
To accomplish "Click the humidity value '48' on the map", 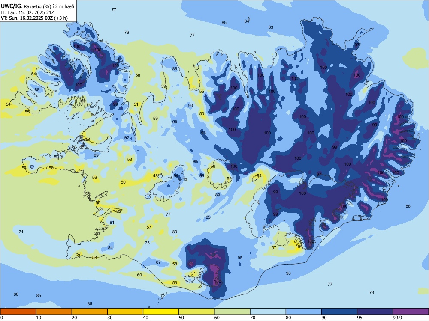I will point(155,176).
